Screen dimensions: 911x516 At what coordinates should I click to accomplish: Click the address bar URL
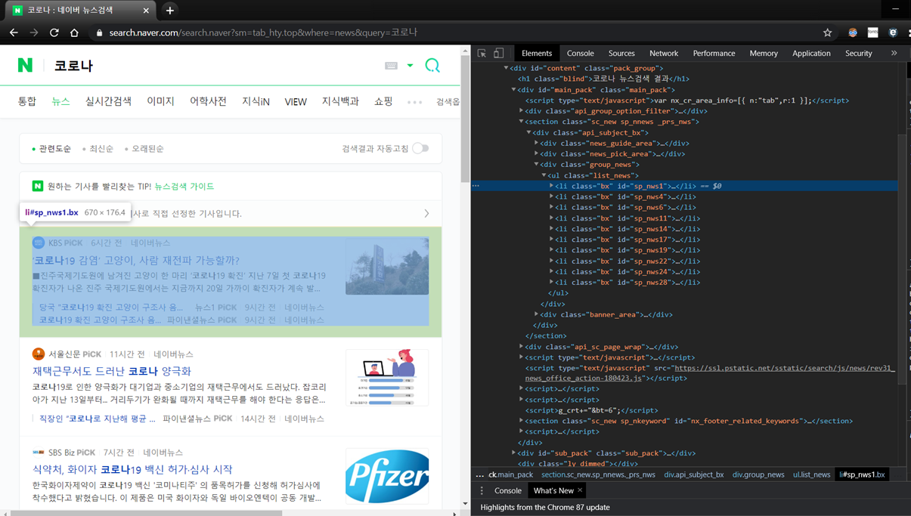point(263,32)
